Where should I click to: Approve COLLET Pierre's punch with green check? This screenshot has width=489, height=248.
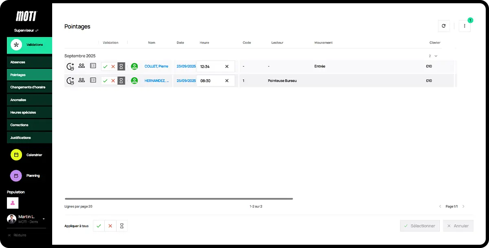tap(105, 66)
